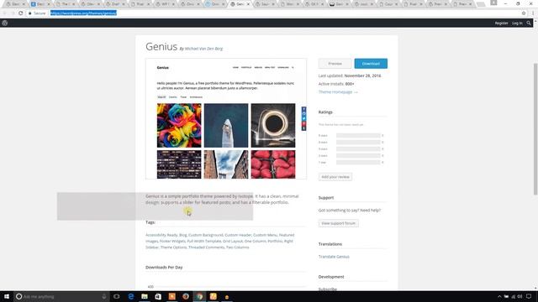Click the Twitter share icon in the theme preview
The width and height of the screenshot is (538, 302).
[x=303, y=118]
